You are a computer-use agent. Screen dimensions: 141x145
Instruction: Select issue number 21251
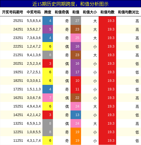pos(18,55)
